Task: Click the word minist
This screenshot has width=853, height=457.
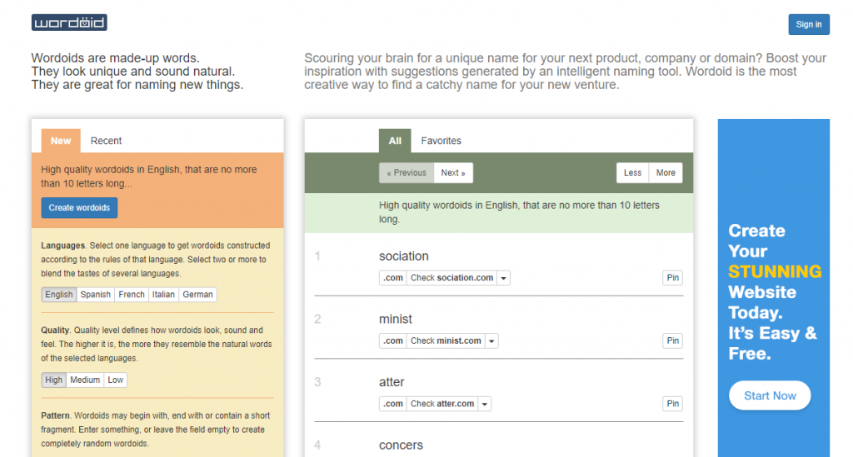Action: click(396, 319)
